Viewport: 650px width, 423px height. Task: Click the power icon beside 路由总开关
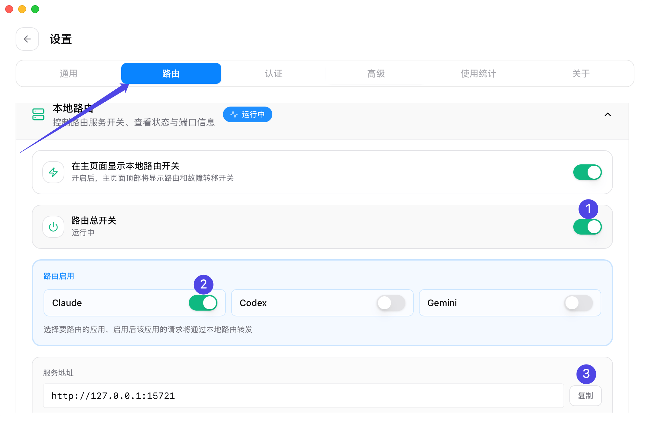click(53, 227)
